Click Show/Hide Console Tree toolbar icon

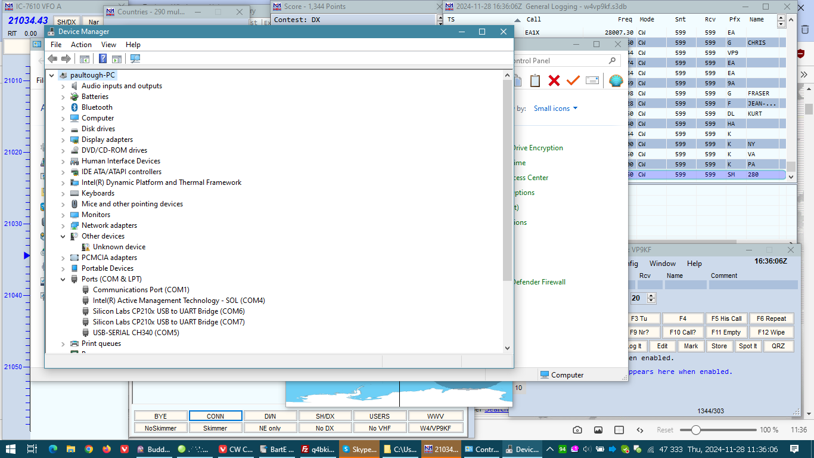85,58
